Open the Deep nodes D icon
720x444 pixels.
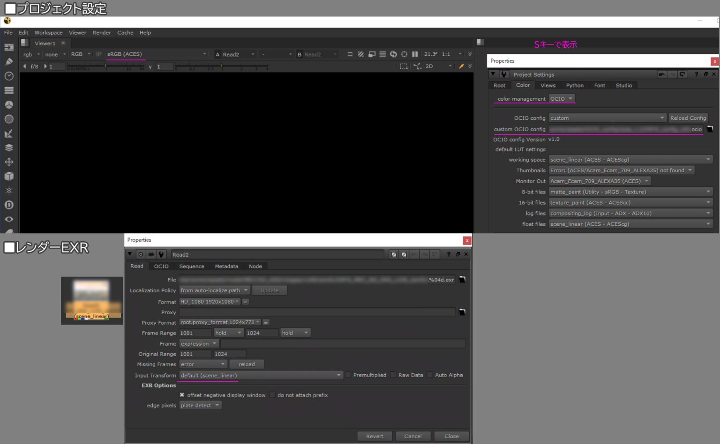point(9,205)
